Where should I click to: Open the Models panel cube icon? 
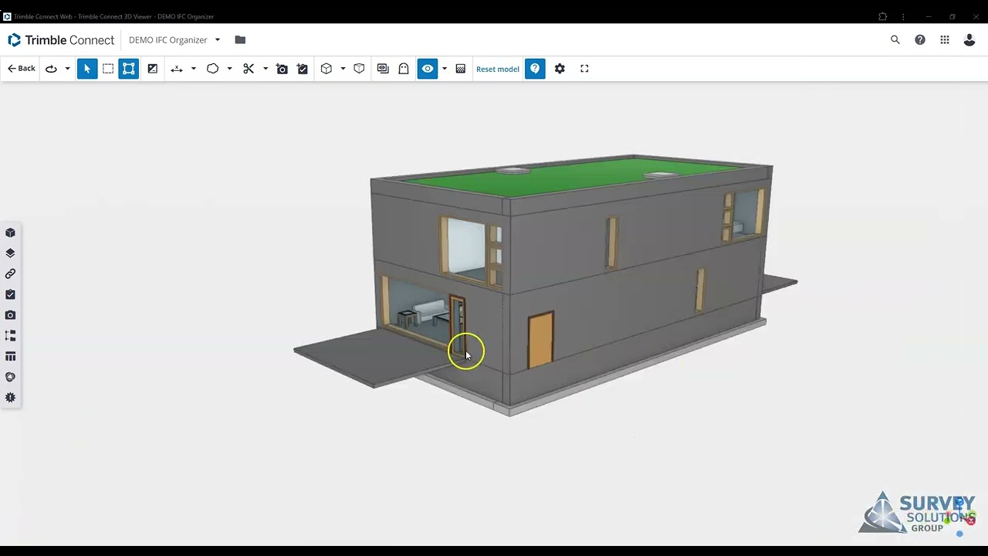click(x=10, y=232)
